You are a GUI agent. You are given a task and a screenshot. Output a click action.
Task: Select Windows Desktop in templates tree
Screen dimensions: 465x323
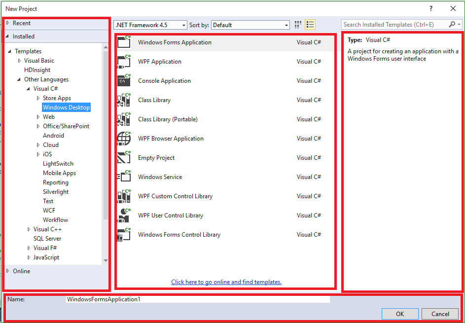click(66, 108)
